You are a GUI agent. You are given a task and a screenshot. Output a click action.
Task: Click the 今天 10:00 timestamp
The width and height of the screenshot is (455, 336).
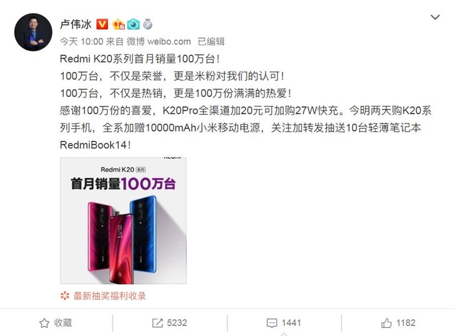click(x=81, y=41)
